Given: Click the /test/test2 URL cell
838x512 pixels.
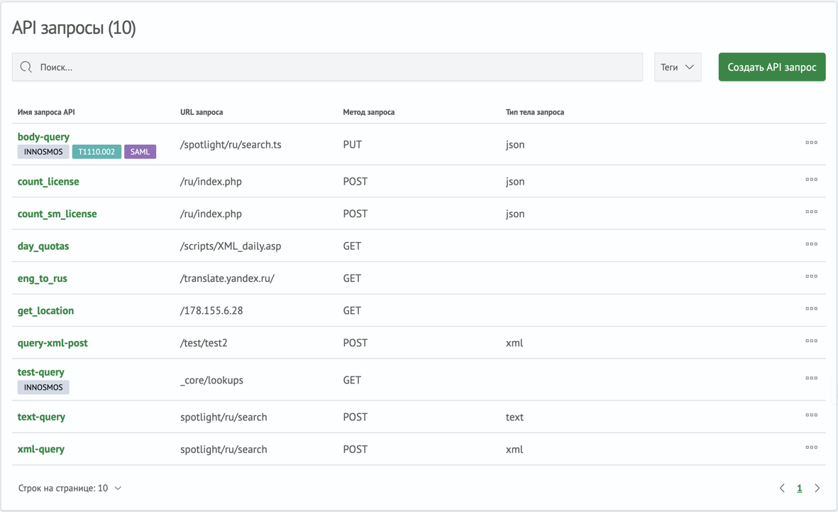Looking at the screenshot, I should click(204, 343).
